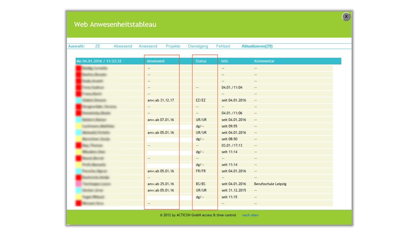Click the pink status swatch in BS/BS row

click(x=79, y=184)
